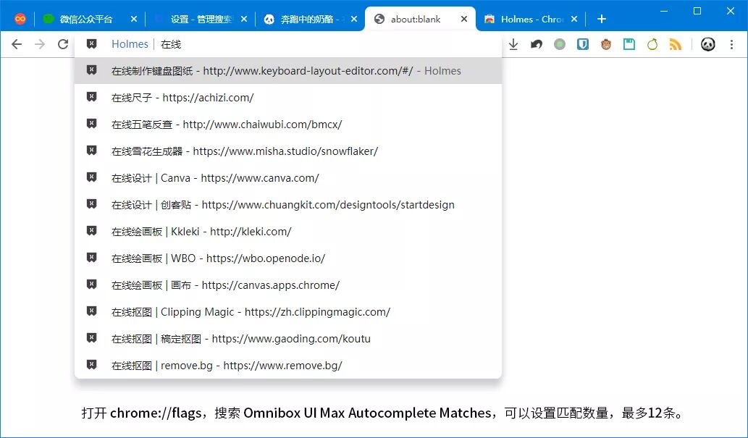Minimize the Chrome window
The image size is (748, 438).
(664, 10)
